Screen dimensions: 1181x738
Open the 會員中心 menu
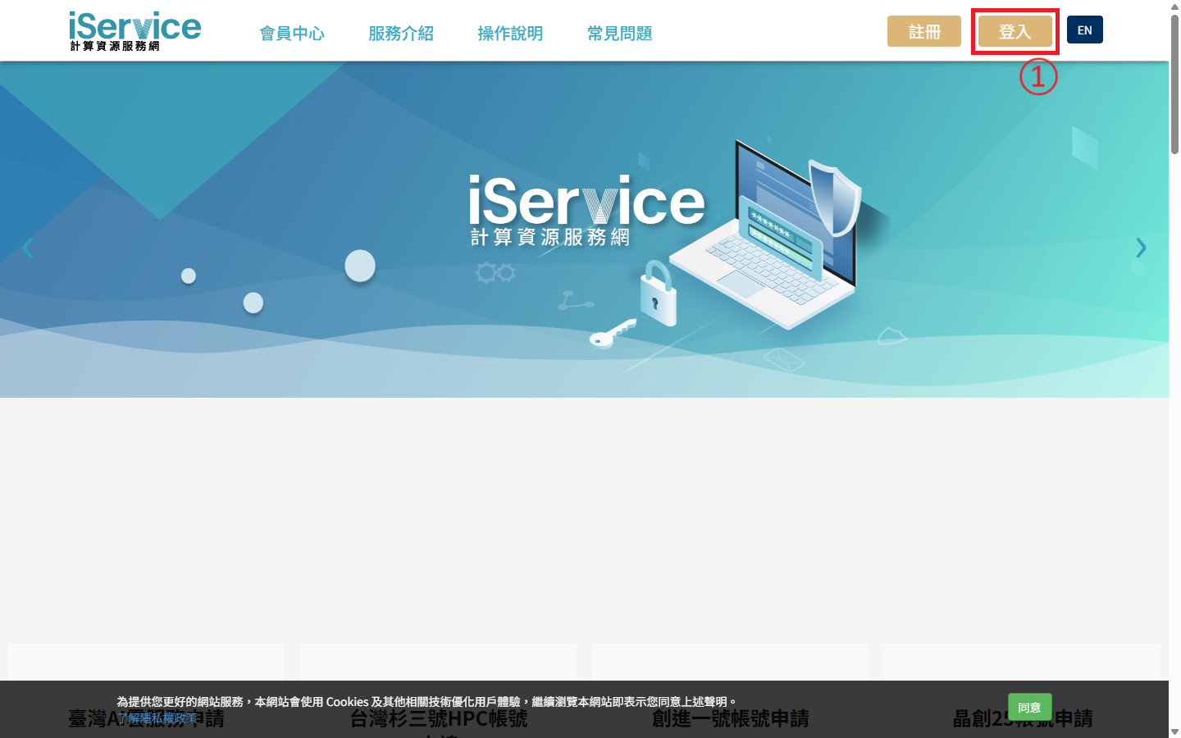coord(292,34)
